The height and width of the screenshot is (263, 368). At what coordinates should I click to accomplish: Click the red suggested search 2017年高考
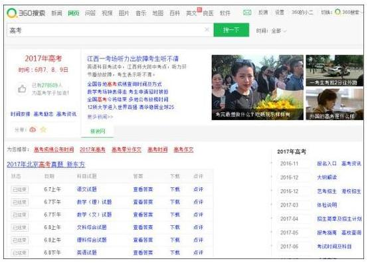pyautogui.click(x=92, y=149)
